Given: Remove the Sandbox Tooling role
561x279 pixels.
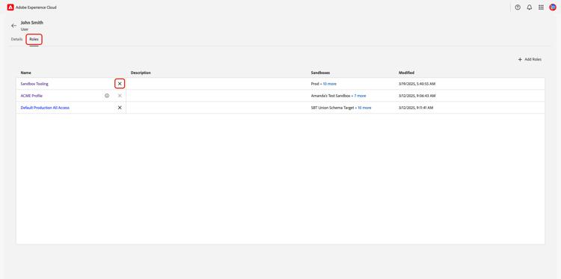Looking at the screenshot, I should (x=120, y=84).
